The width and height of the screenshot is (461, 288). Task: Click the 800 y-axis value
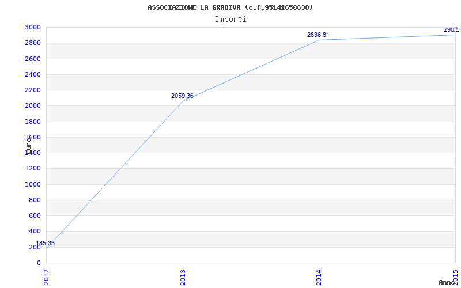tap(35, 200)
